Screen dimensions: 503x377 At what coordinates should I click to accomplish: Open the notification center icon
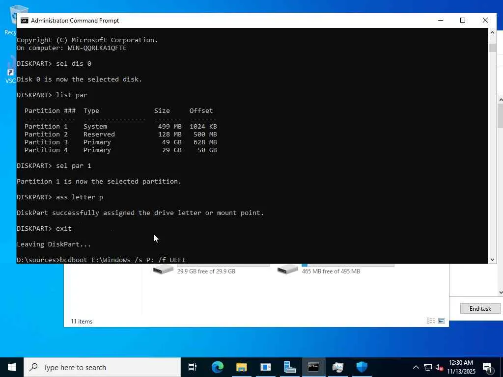pyautogui.click(x=487, y=367)
